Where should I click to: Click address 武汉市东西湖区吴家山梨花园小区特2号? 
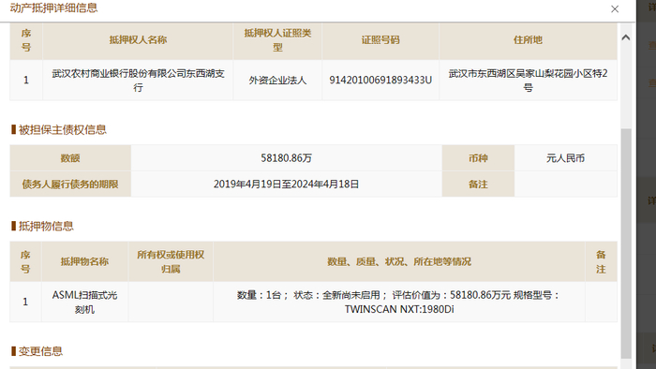pos(528,81)
